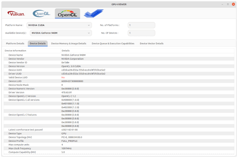Screen dimensions: 238x158
Task: Select the Valid Device LUID row
Action: click(x=119, y=77)
